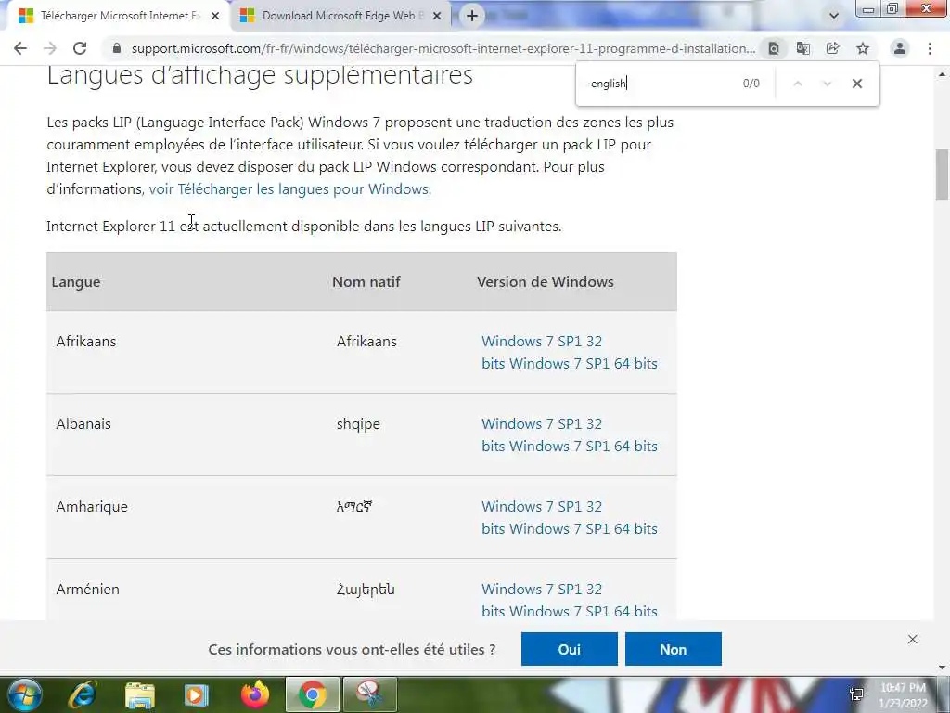The image size is (950, 713).
Task: Open link voir Télécharger les langues pour Windows
Action: [289, 189]
